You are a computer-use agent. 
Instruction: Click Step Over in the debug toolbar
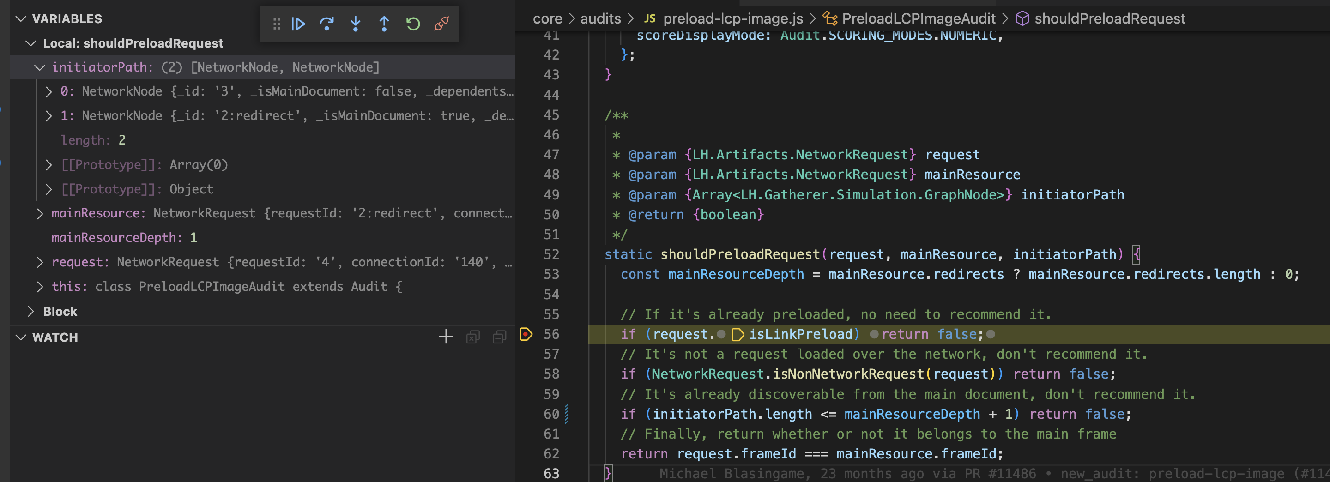tap(327, 24)
